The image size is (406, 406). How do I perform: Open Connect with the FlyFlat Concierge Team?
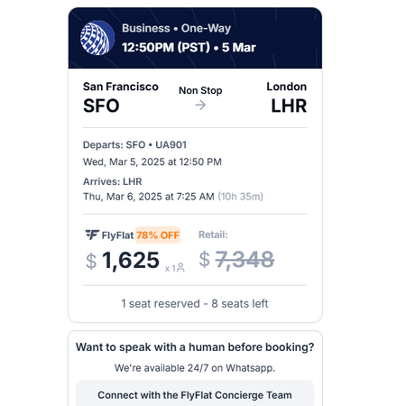[x=195, y=395]
